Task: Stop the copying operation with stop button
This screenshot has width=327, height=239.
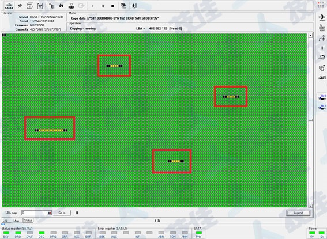Action: pyautogui.click(x=112, y=6)
